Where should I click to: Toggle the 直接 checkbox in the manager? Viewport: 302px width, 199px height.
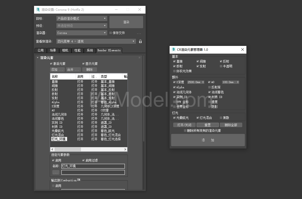tap(174, 61)
